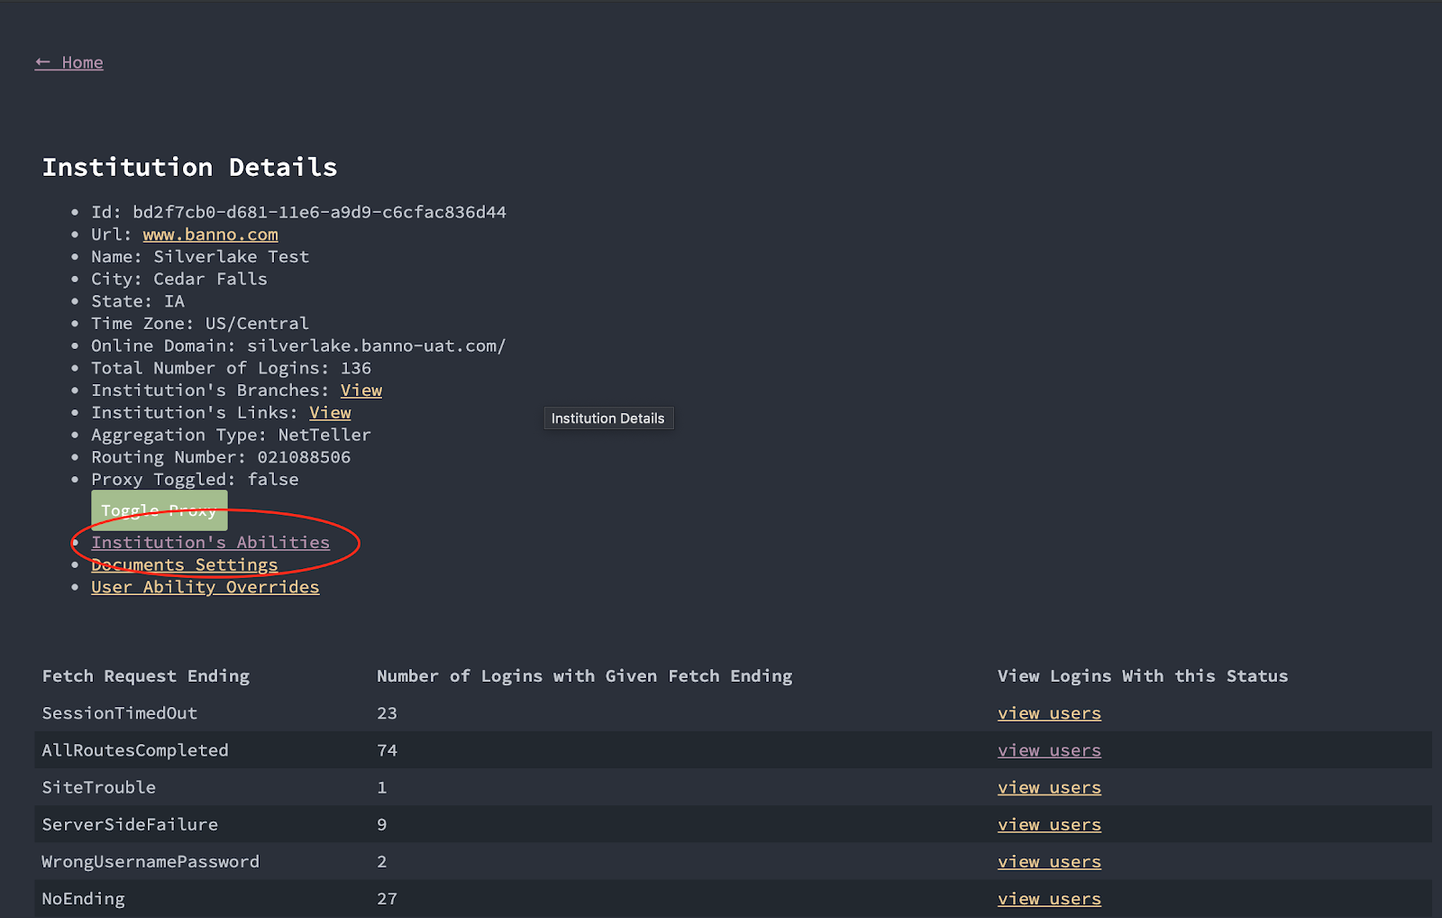This screenshot has height=918, width=1442.
Task: Click the View Logins With this Status header
Action: 1142,676
